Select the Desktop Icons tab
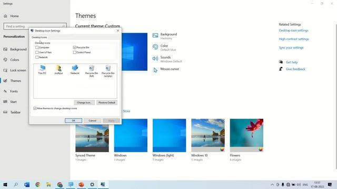The image size is (337, 189). click(39, 37)
